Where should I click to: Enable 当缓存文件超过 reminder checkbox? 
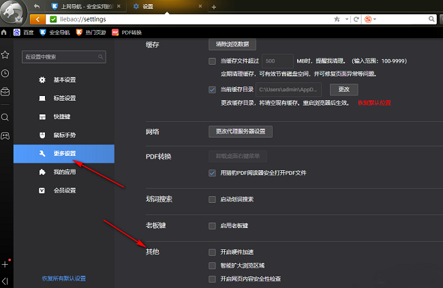(212, 61)
